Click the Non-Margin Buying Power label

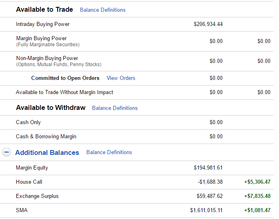click(47, 58)
